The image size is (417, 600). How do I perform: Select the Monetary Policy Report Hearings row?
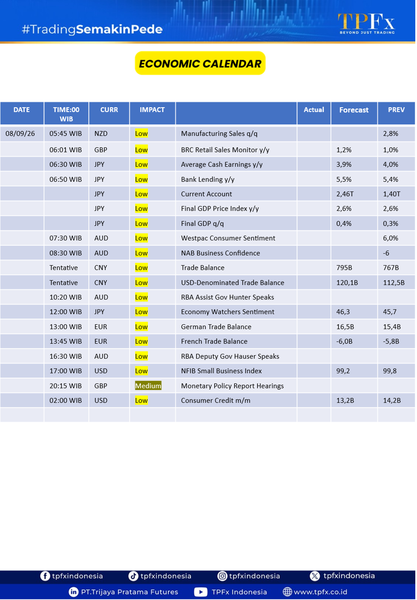[x=208, y=386]
